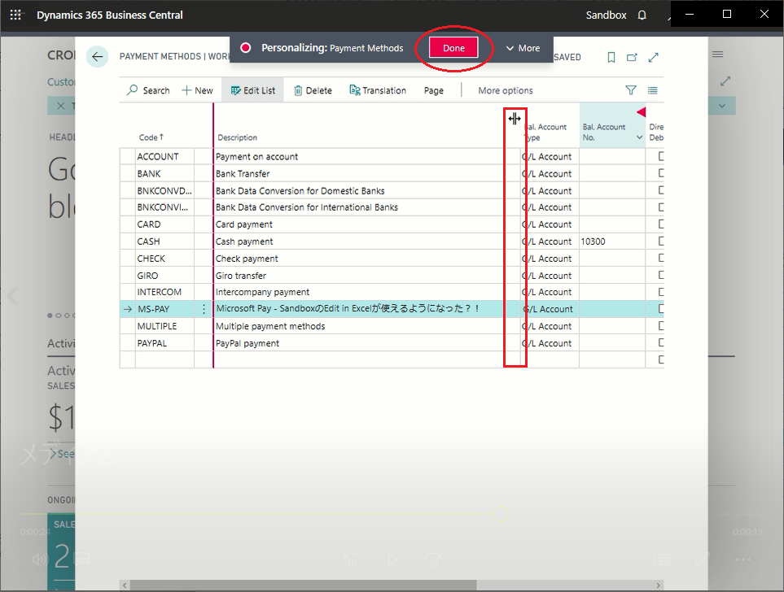Viewport: 784px width, 592px height.
Task: Click the Bal. Account Type column header
Action: click(x=545, y=132)
